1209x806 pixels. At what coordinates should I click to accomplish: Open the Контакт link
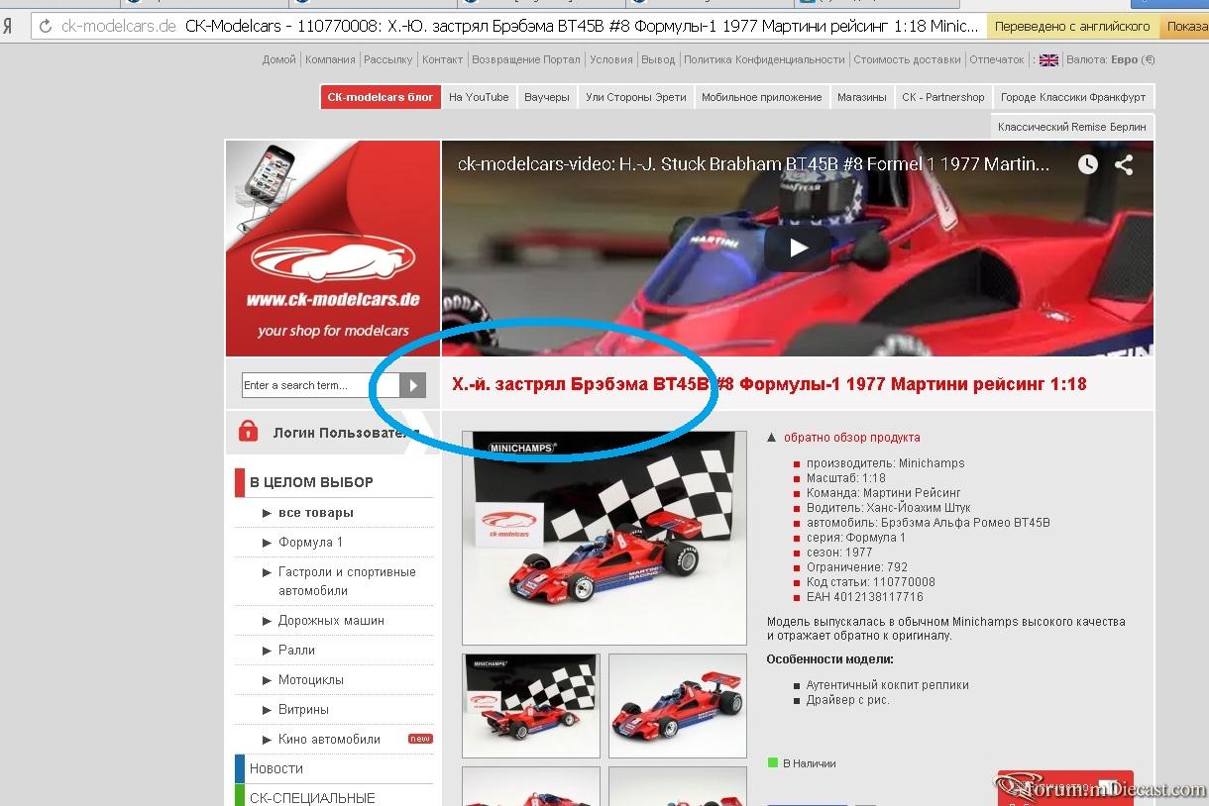click(443, 59)
